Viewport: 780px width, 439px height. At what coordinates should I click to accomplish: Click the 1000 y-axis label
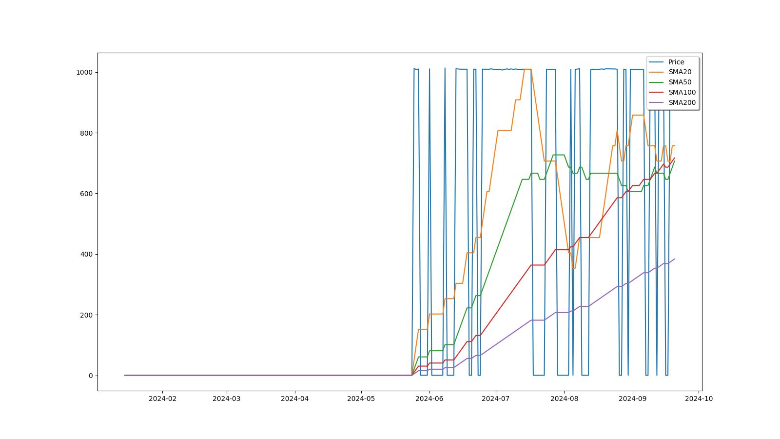[84, 72]
